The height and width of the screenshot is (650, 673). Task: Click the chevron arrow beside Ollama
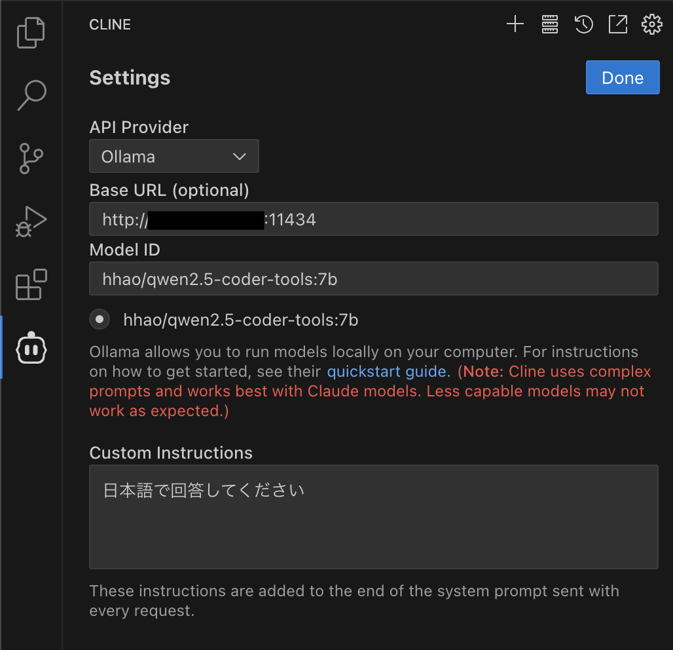(240, 157)
